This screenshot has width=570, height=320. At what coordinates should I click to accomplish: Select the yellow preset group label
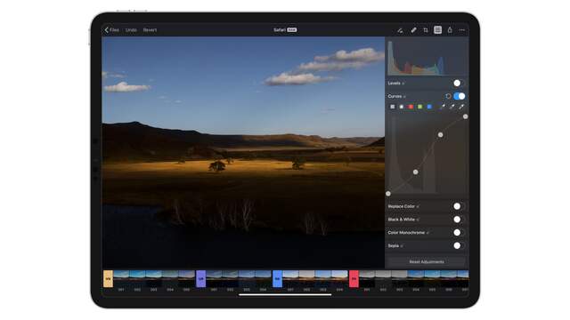click(x=108, y=278)
